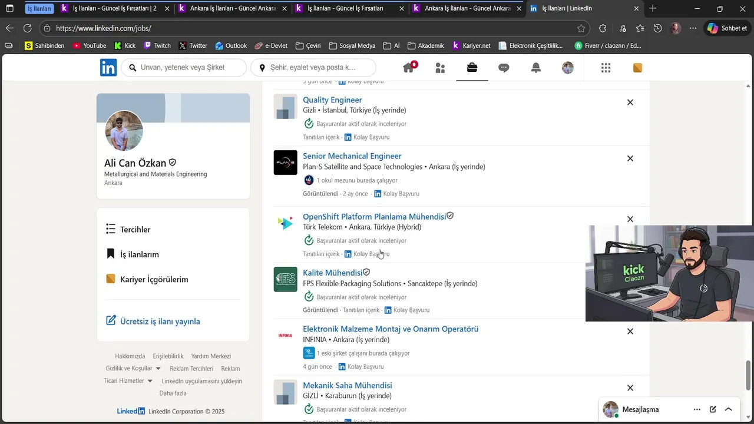The image size is (754, 424).
Task: Switch to İş İlanları | LinkedIn tab
Action: click(x=583, y=9)
